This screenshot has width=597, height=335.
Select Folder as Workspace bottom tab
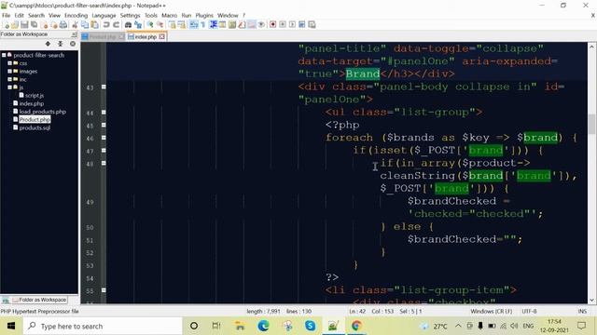(x=39, y=300)
